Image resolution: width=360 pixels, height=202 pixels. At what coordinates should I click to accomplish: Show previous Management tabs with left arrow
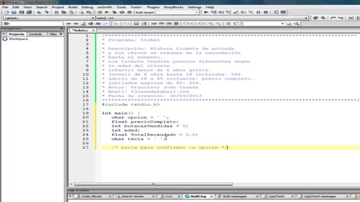[3, 34]
